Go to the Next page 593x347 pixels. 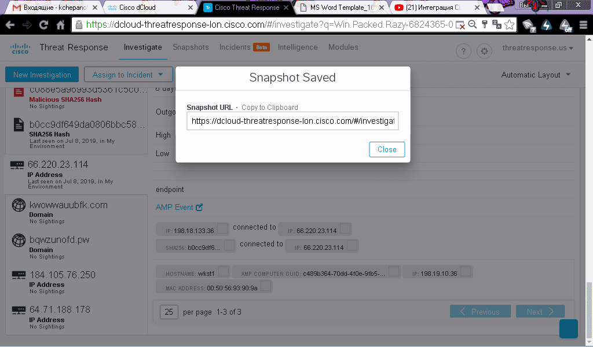(x=540, y=312)
